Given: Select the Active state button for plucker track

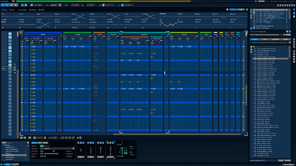Looking at the screenshot, I should (34, 143).
